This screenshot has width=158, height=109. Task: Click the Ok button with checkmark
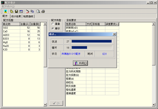(56, 103)
